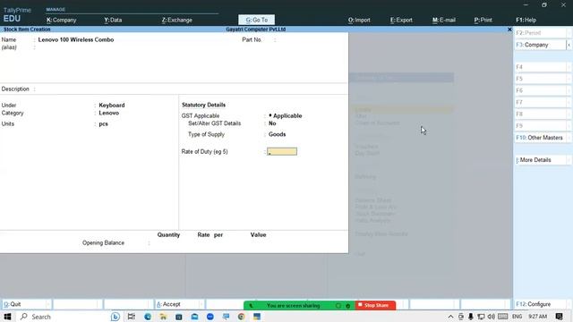Open the notification center icon

[559, 317]
